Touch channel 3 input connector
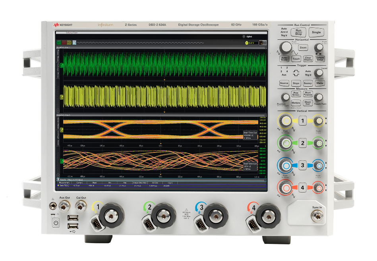377x261 pixels. click(x=216, y=216)
